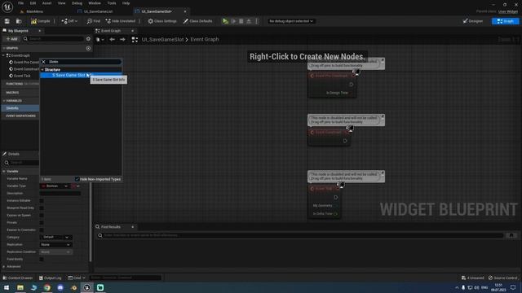The image size is (522, 293).
Task: Open the Cmd console type dropdown
Action: pos(77,278)
